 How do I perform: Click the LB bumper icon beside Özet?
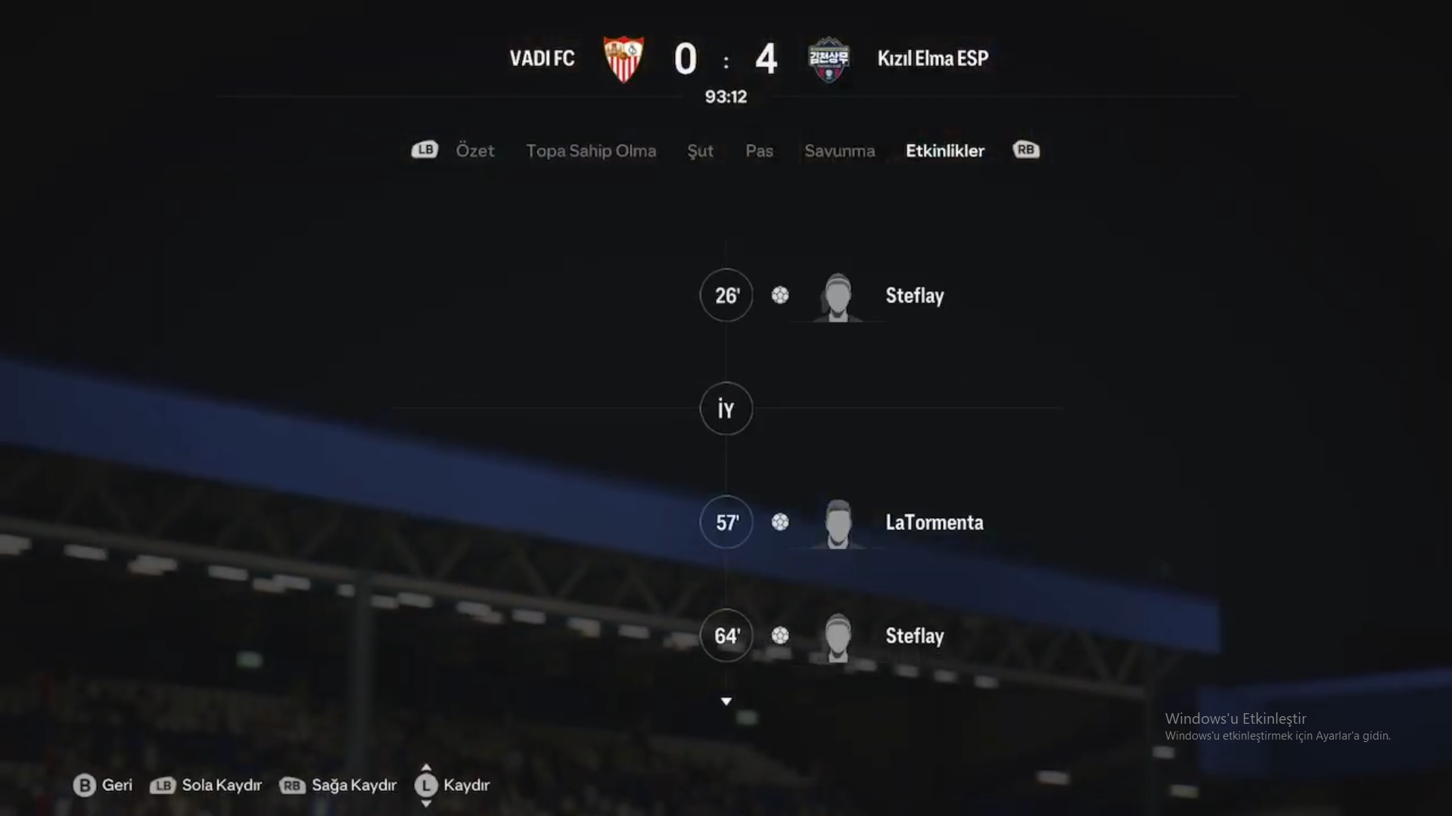pos(424,150)
